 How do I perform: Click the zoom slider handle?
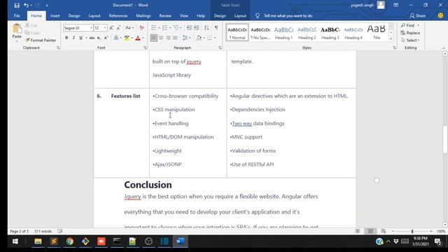coord(412,231)
